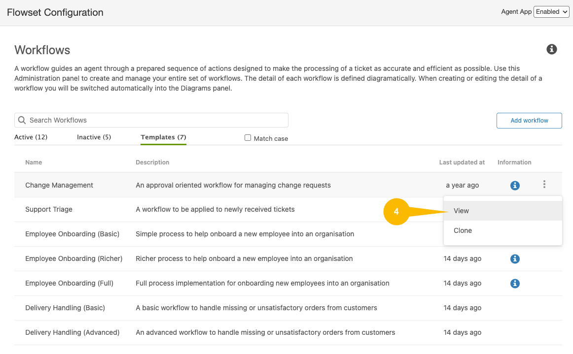
Task: Select Employee Onboarding (Basic) workflow name
Action: tap(72, 234)
